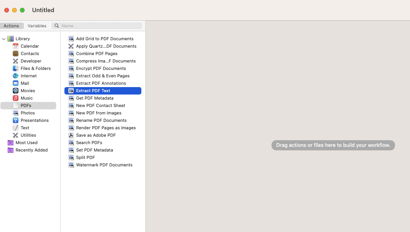Open the Recently Added folder icon
Viewport: 410px width, 232px height.
(x=11, y=150)
